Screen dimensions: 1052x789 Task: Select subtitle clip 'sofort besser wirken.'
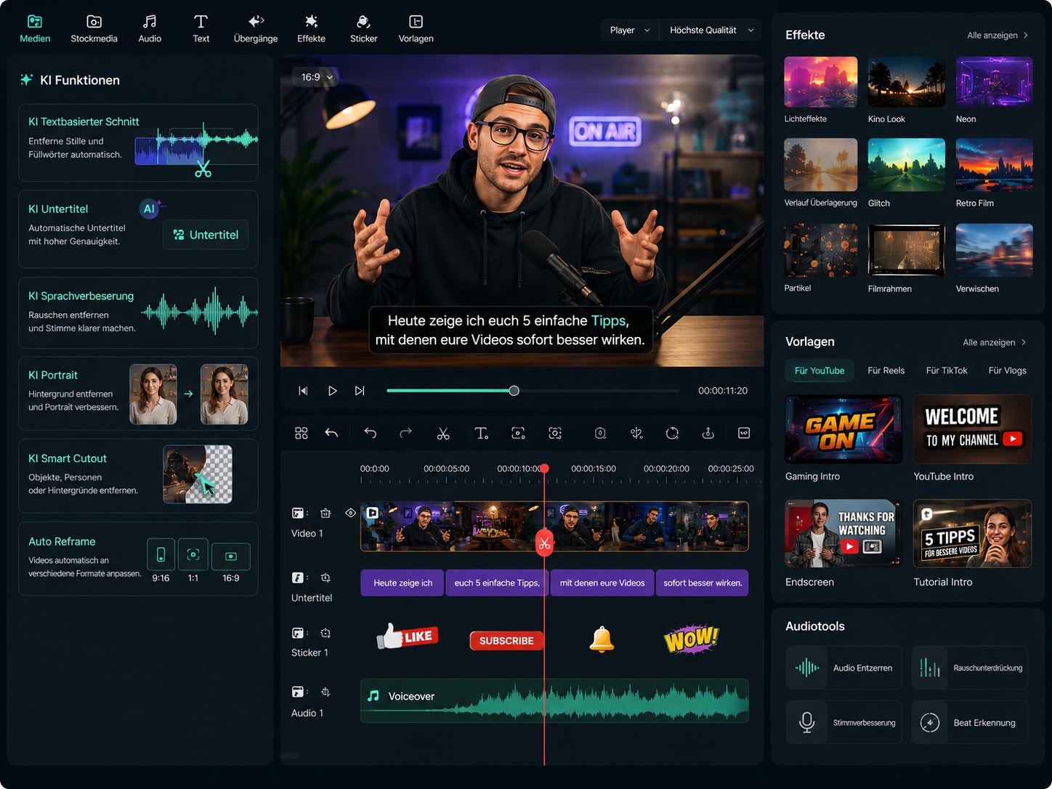(x=702, y=583)
